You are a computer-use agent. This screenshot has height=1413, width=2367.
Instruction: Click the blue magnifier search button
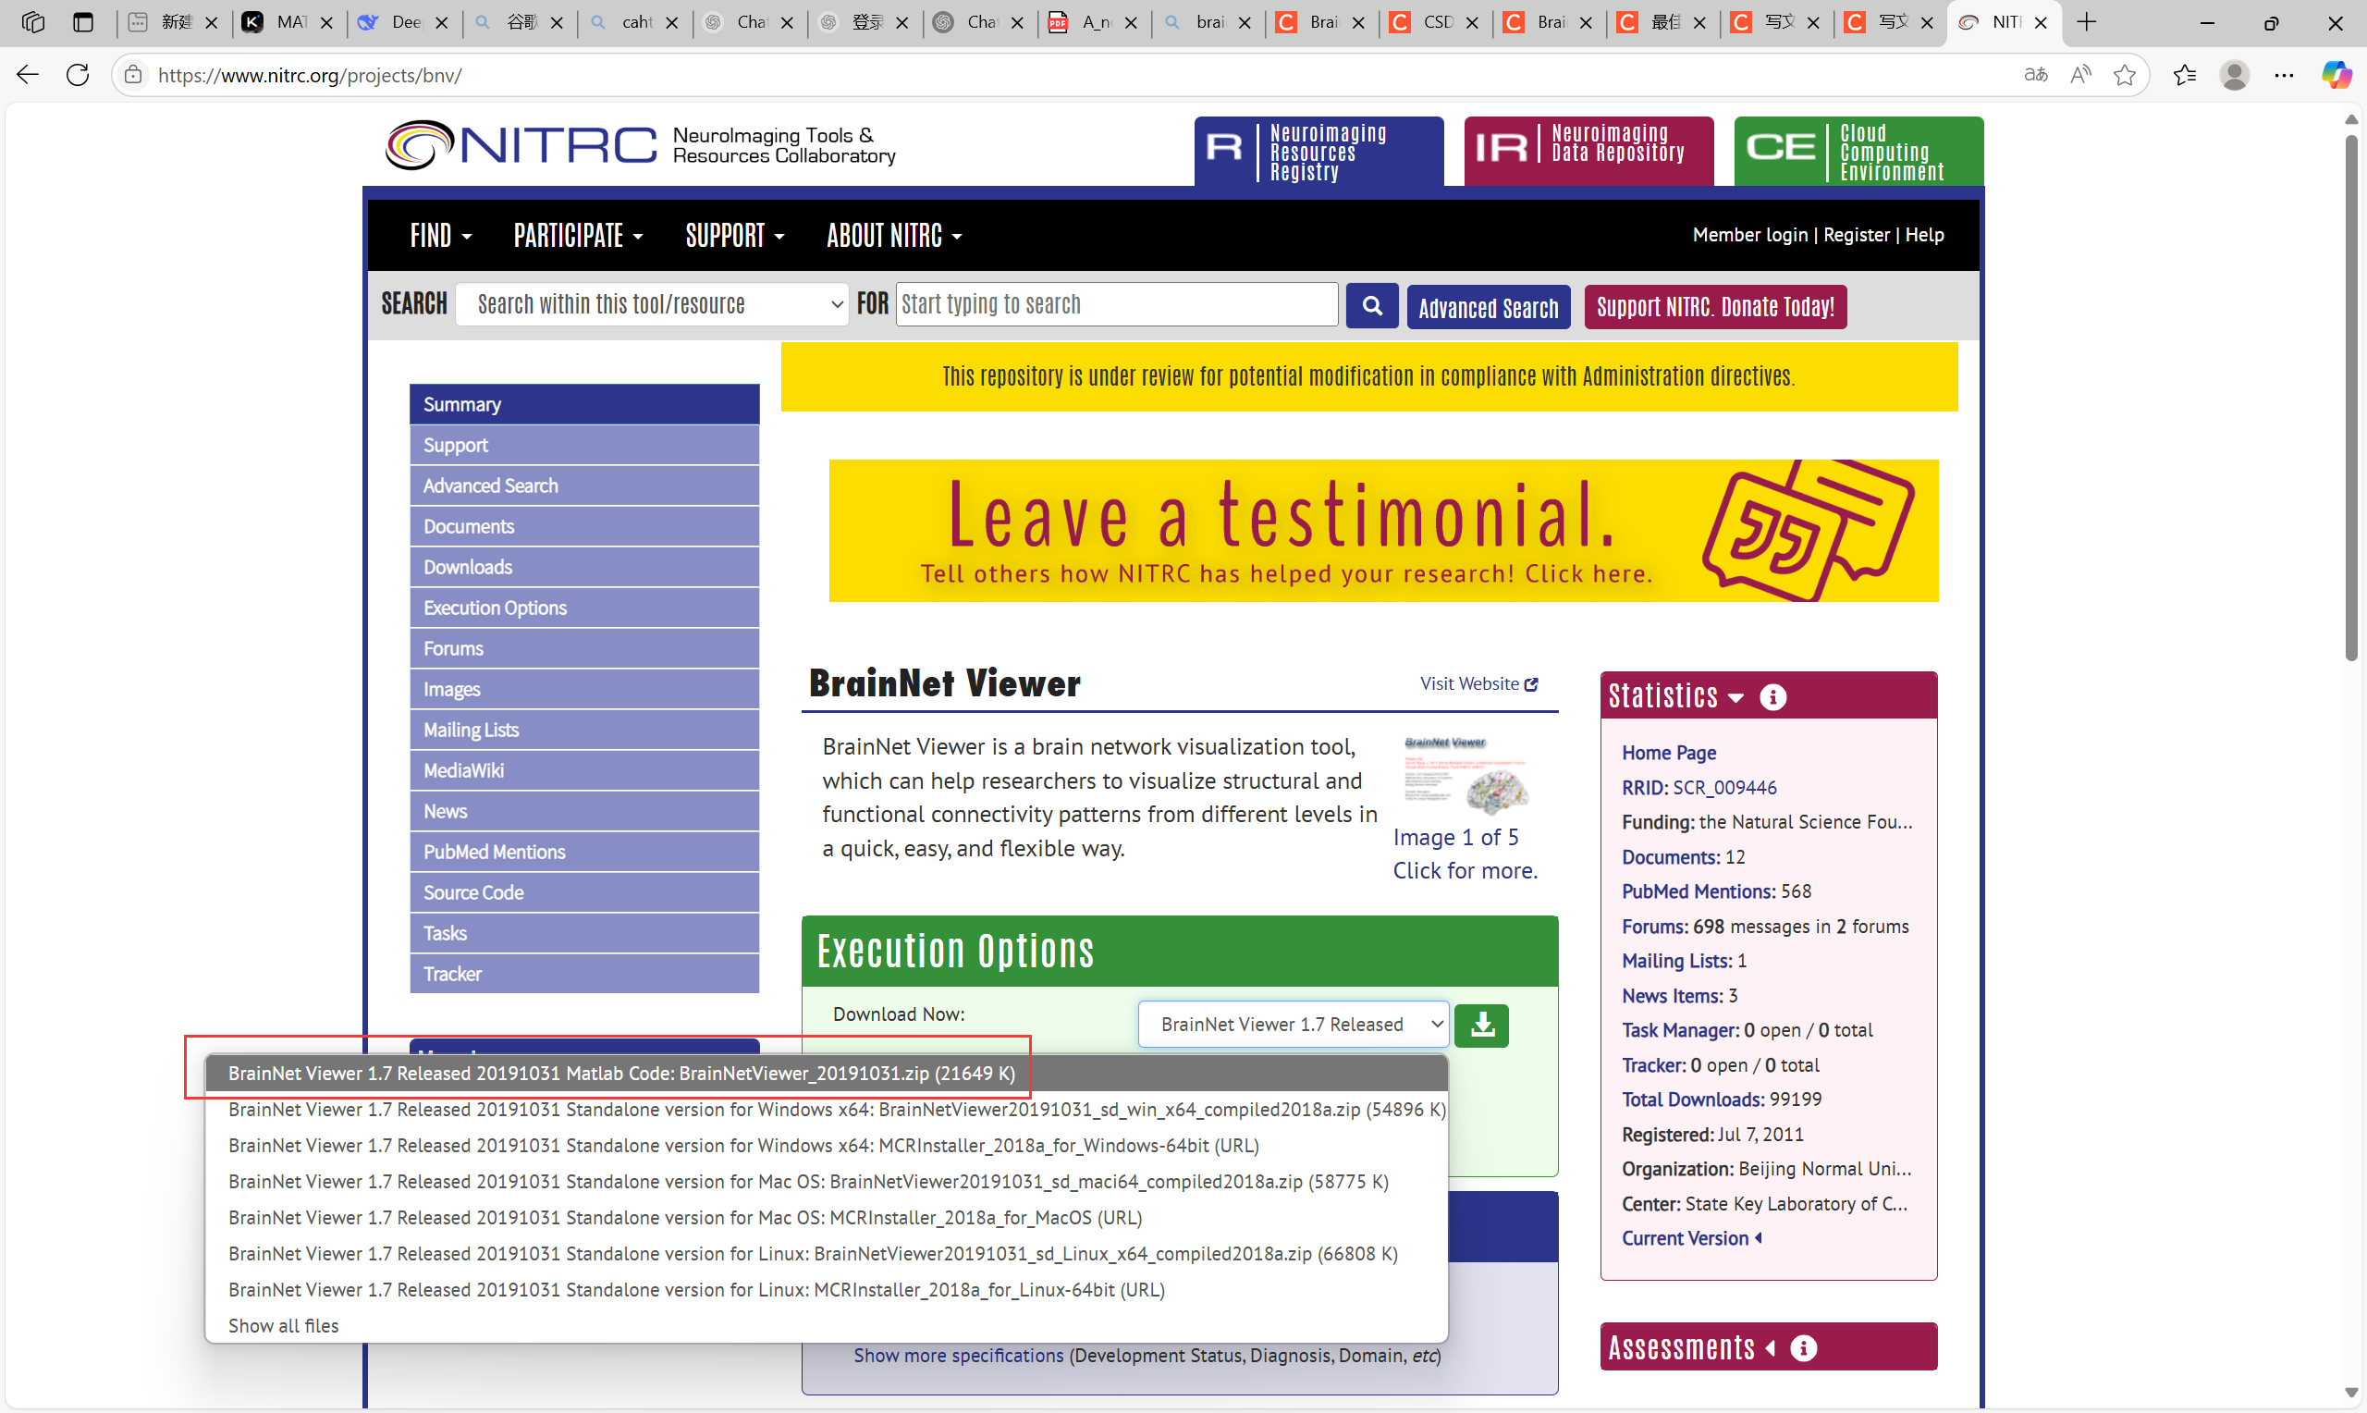pos(1371,306)
